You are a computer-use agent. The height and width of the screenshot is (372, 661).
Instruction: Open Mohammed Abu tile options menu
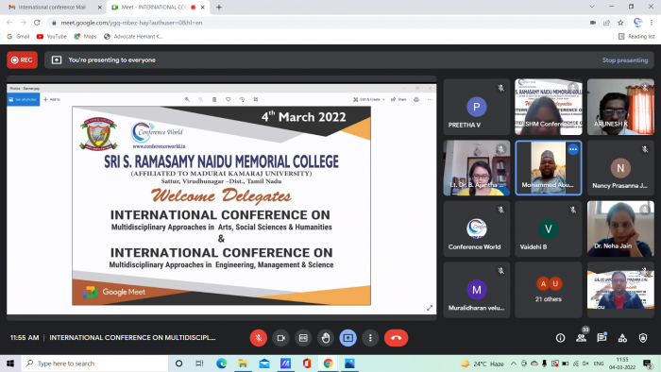pos(573,149)
